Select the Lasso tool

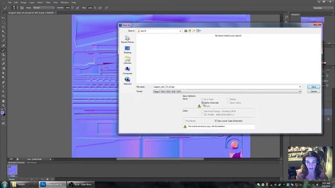[3, 27]
